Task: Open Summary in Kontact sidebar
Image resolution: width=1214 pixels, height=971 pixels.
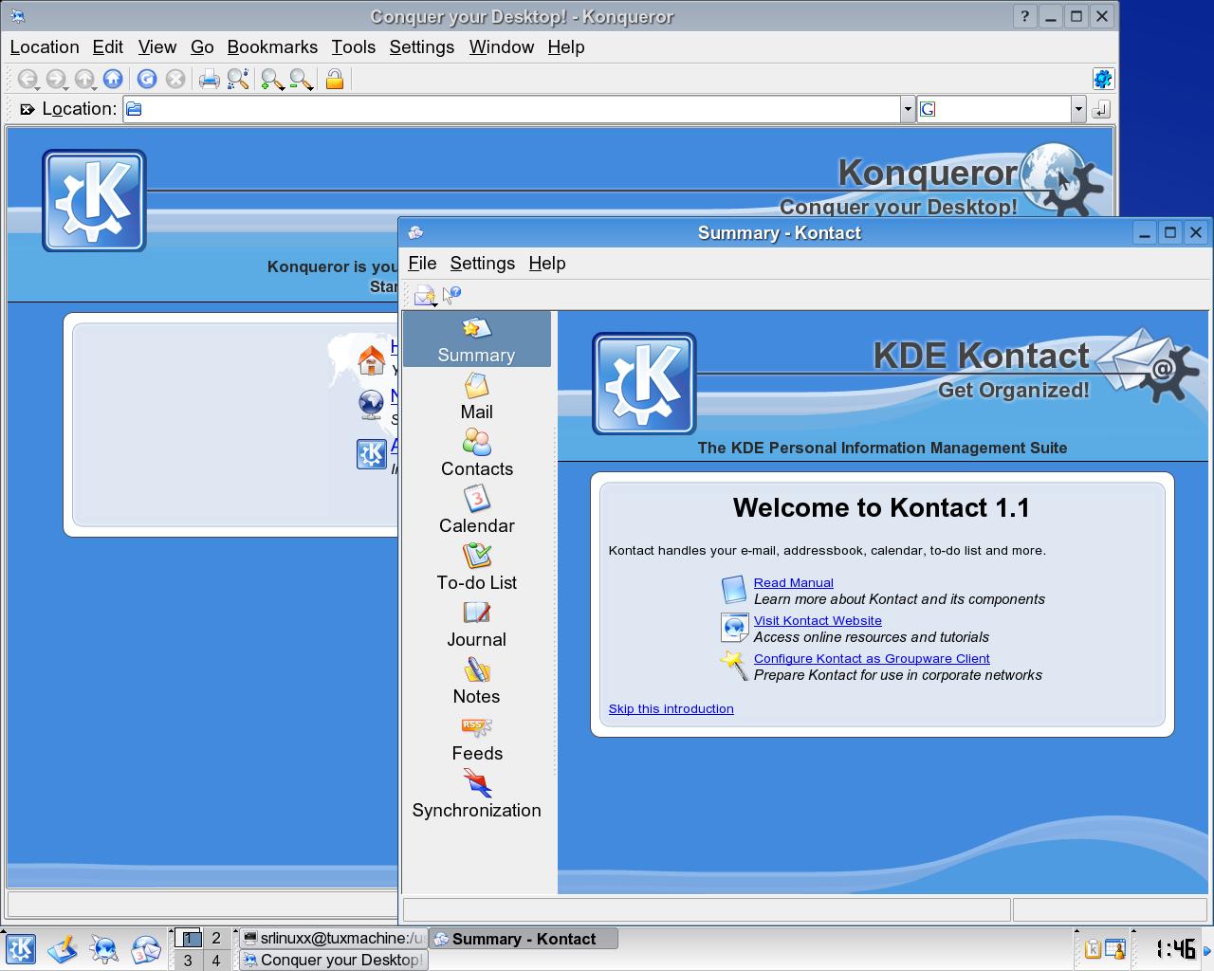Action: [x=477, y=339]
